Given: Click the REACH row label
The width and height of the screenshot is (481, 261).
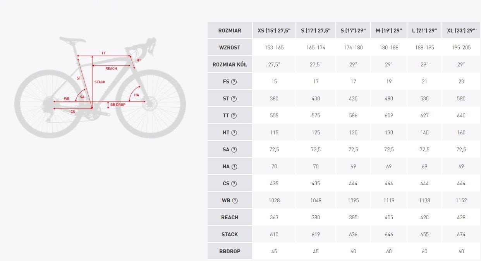Looking at the screenshot, I should (x=230, y=217).
